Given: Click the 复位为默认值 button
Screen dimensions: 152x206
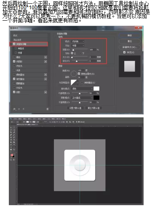Looking at the screenshot, I should coord(93,108).
